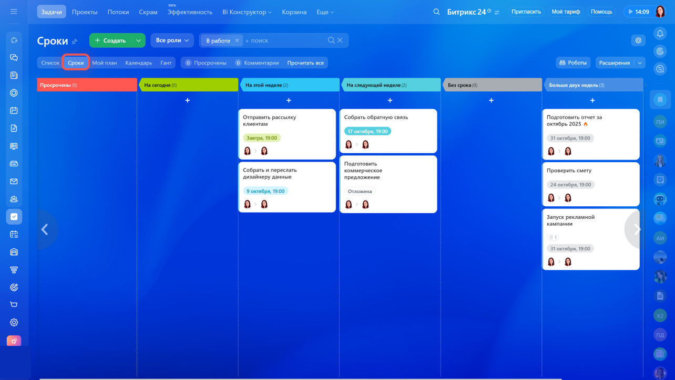Open the calendar icon in left sidebar
This screenshot has height=380, width=675.
point(14,111)
